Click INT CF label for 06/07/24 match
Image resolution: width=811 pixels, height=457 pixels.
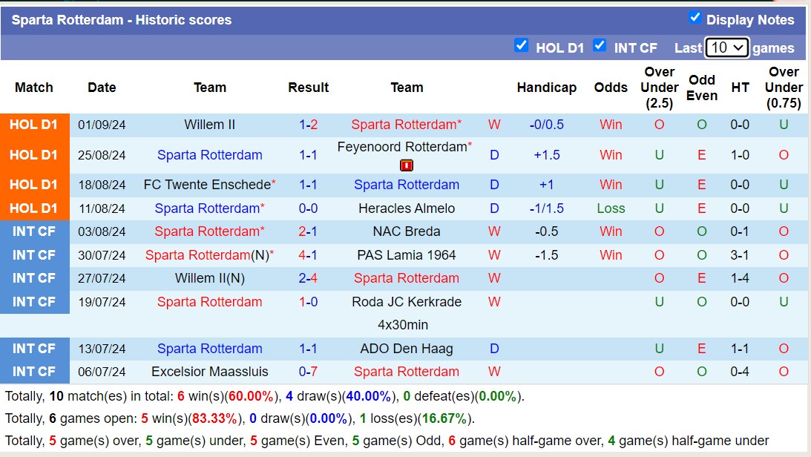[34, 372]
